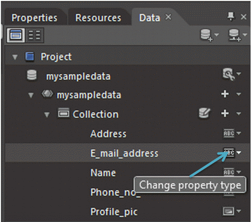Collapse the Project tree node
This screenshot has width=251, height=222.
click(15, 57)
